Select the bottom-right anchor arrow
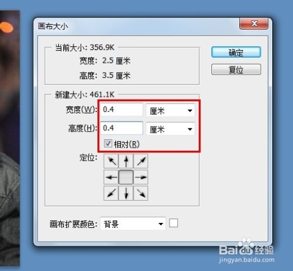Image resolution: width=293 pixels, height=271 pixels. pos(140,193)
